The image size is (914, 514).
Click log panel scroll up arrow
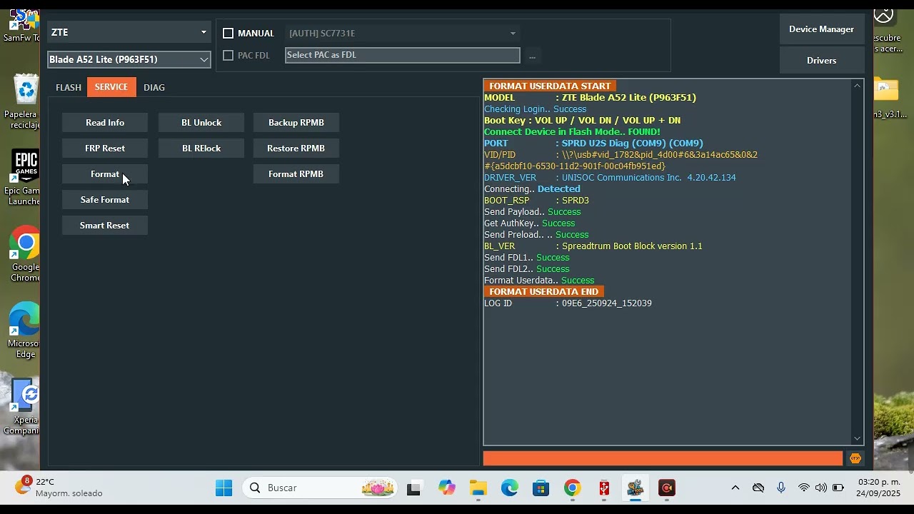(858, 86)
